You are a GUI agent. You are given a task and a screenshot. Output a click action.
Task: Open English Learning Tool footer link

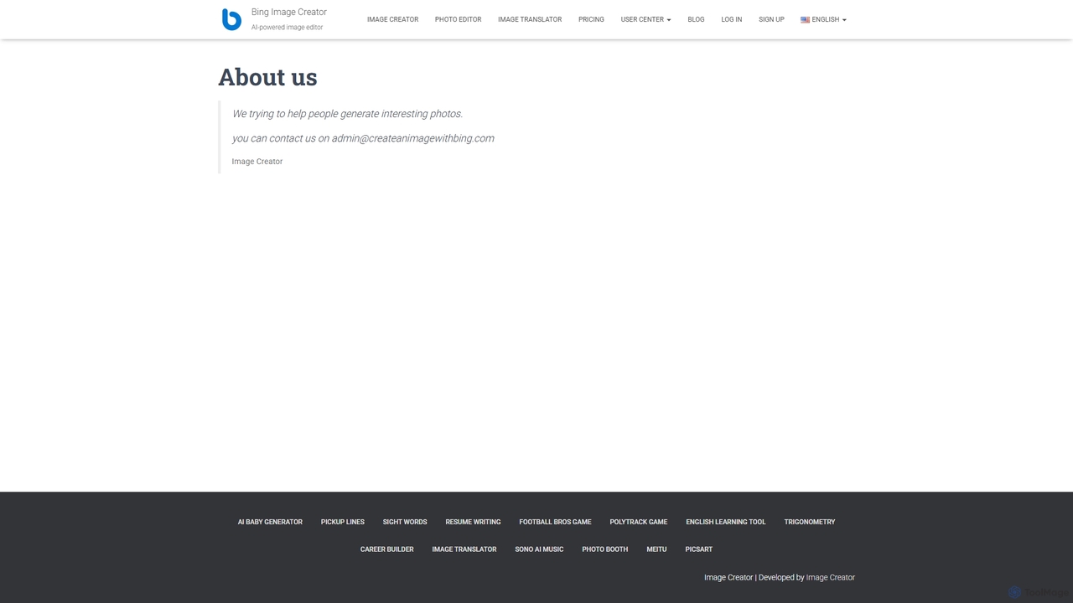(726, 522)
